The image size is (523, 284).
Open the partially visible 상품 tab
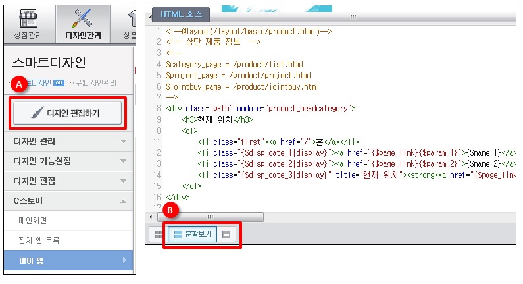[124, 24]
